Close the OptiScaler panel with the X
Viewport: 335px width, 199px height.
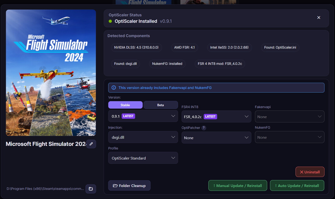tap(319, 18)
